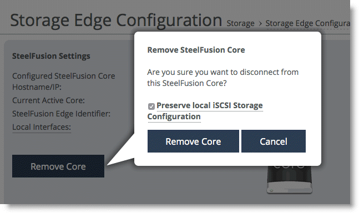
Task: Confirm with the dialog's Remove Core button
Action: (193, 141)
